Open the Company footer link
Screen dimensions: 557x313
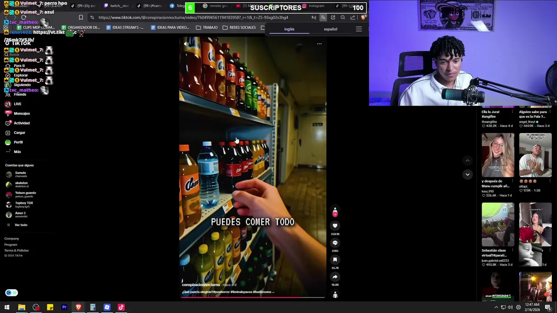pos(12,239)
